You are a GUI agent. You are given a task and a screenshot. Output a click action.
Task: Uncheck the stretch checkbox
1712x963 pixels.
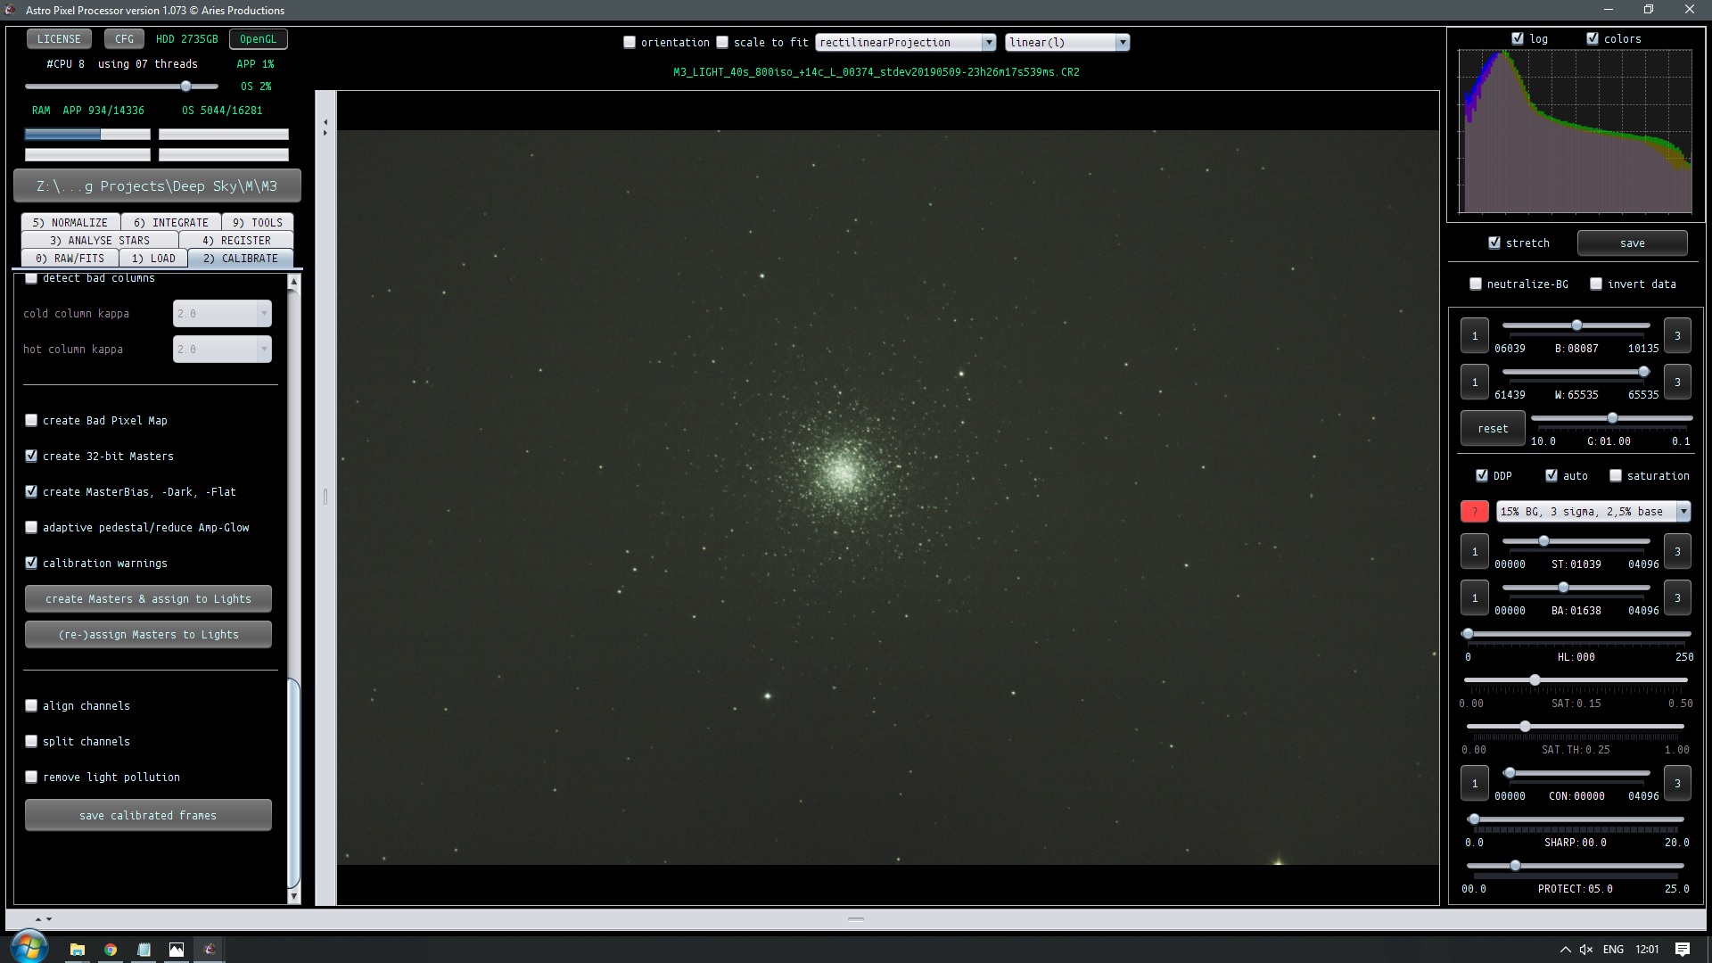point(1494,243)
